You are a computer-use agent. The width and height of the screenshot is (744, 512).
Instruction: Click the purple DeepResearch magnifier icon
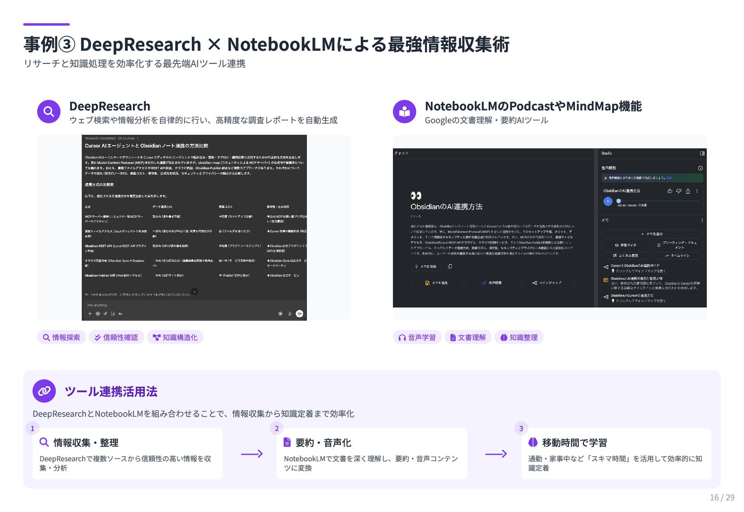(49, 112)
